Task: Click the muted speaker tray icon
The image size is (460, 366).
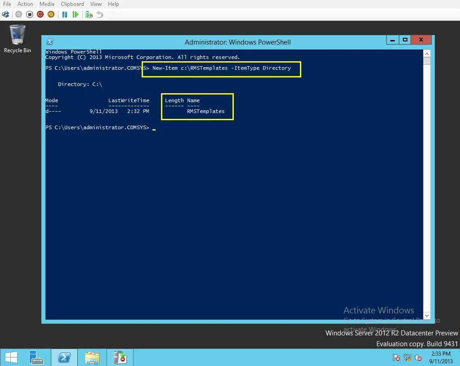Action: (x=418, y=357)
